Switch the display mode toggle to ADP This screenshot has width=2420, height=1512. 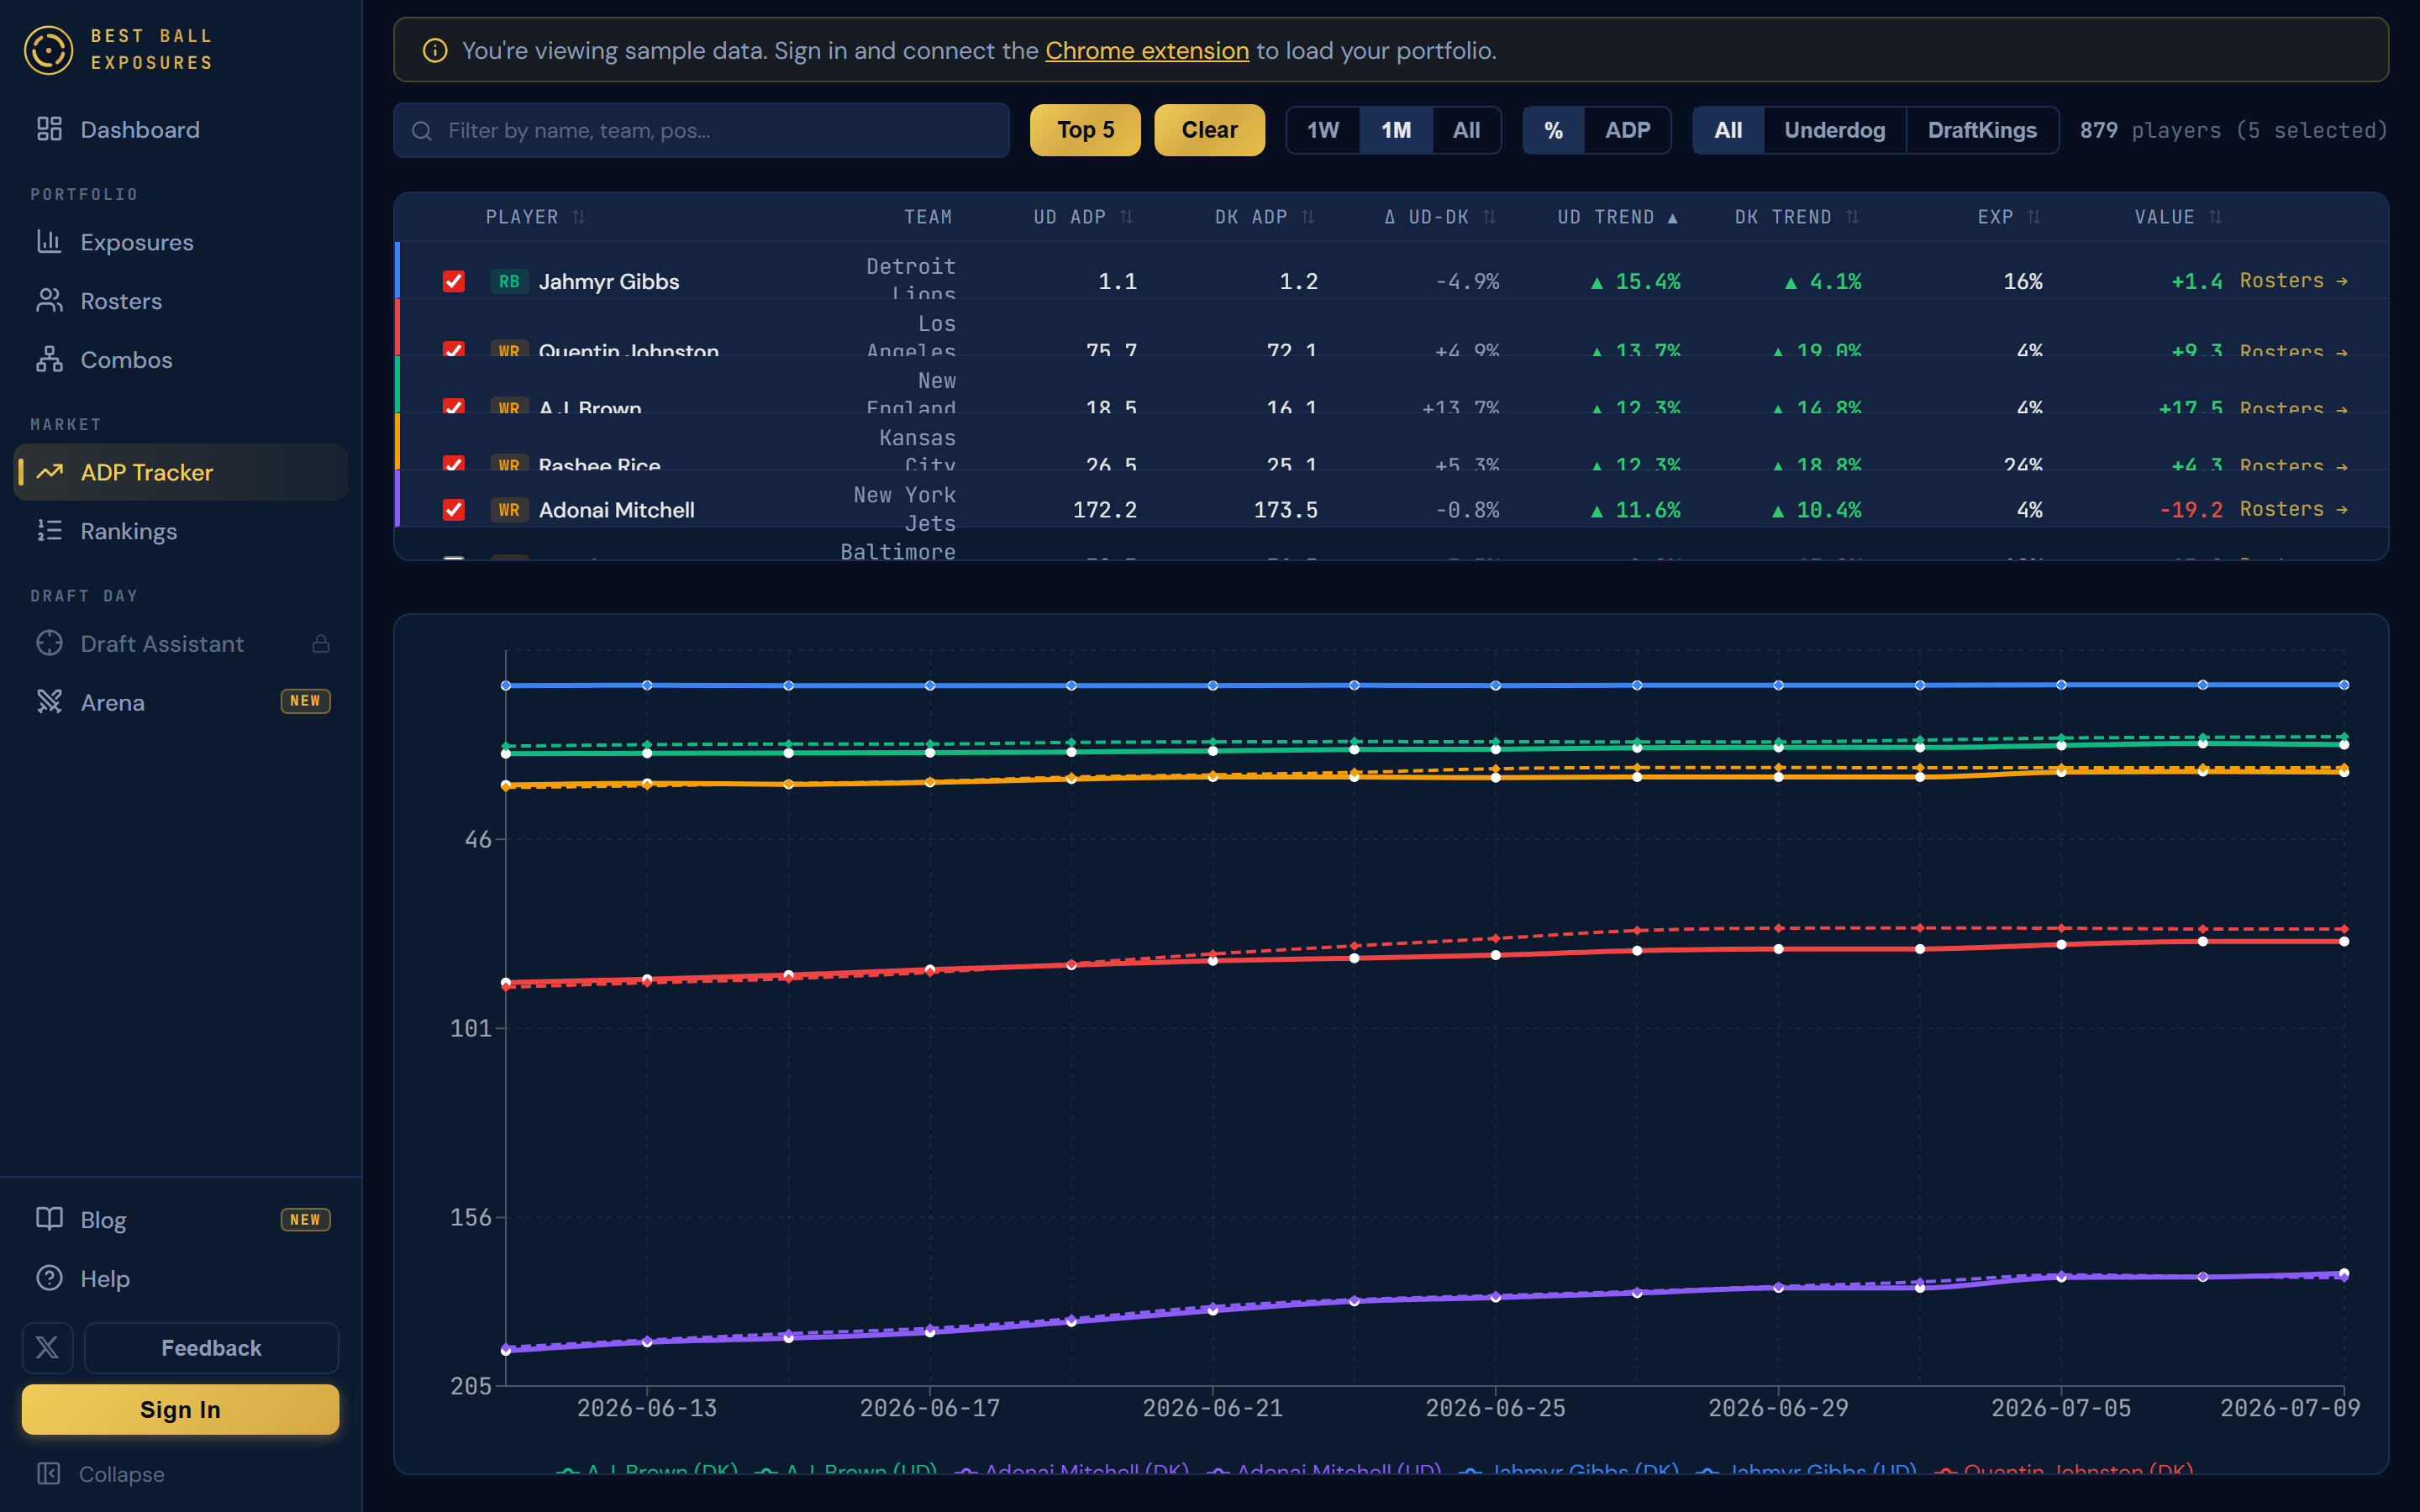coord(1627,130)
